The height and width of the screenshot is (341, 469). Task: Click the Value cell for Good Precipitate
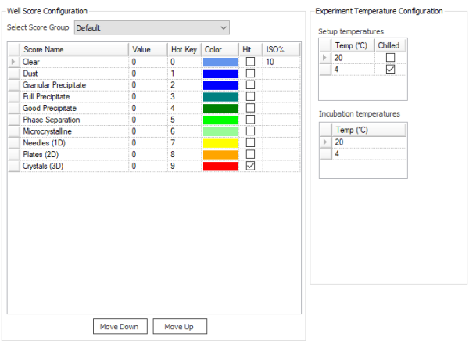149,109
